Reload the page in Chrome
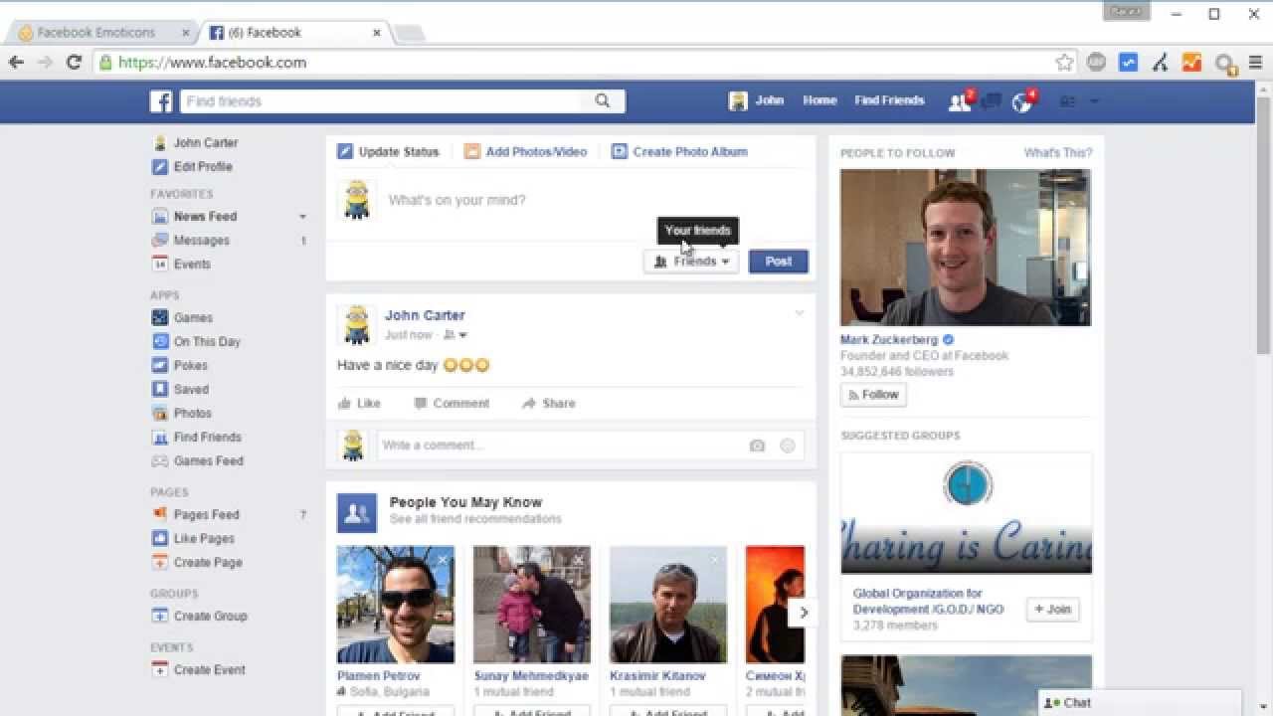 [74, 62]
